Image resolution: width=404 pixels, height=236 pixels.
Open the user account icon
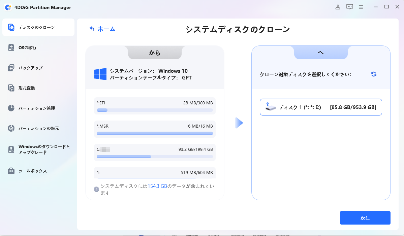(338, 7)
